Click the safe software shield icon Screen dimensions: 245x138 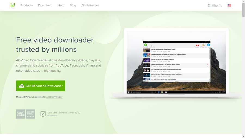pos(43,114)
